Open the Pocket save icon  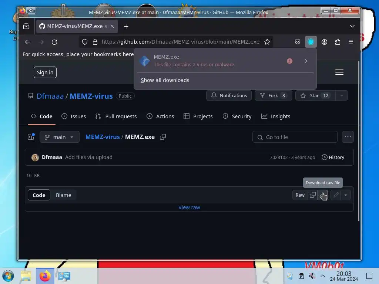[x=298, y=42]
